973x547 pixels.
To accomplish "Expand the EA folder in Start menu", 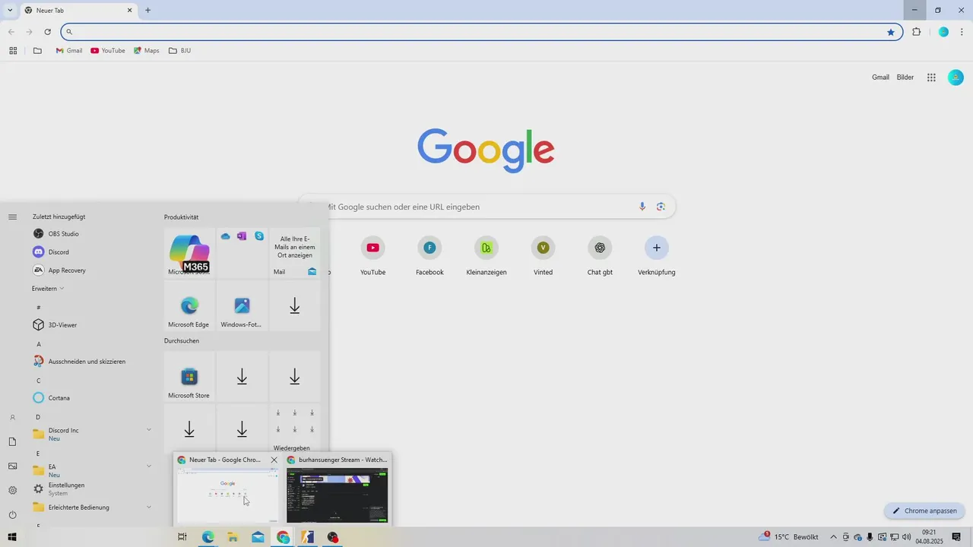I will click(x=91, y=470).
